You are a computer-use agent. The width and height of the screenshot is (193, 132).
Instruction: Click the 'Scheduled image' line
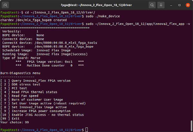(36, 50)
